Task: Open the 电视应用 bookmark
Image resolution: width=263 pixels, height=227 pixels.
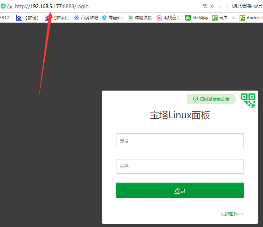Action: tap(169, 18)
